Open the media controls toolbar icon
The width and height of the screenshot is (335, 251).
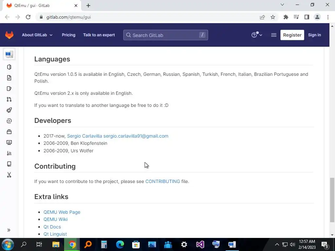click(296, 17)
